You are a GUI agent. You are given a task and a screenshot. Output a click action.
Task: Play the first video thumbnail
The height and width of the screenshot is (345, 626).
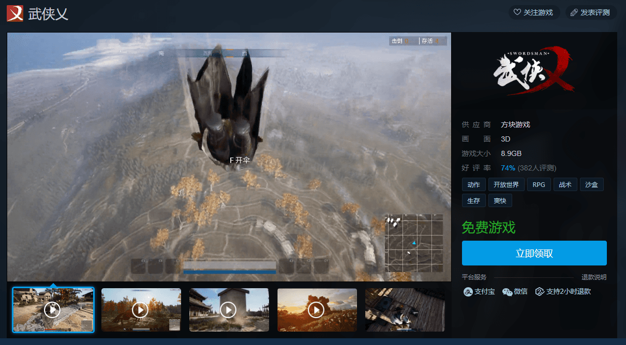point(53,310)
